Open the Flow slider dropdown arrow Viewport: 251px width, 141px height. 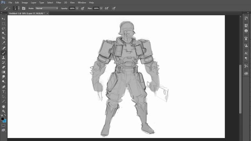click(x=101, y=8)
